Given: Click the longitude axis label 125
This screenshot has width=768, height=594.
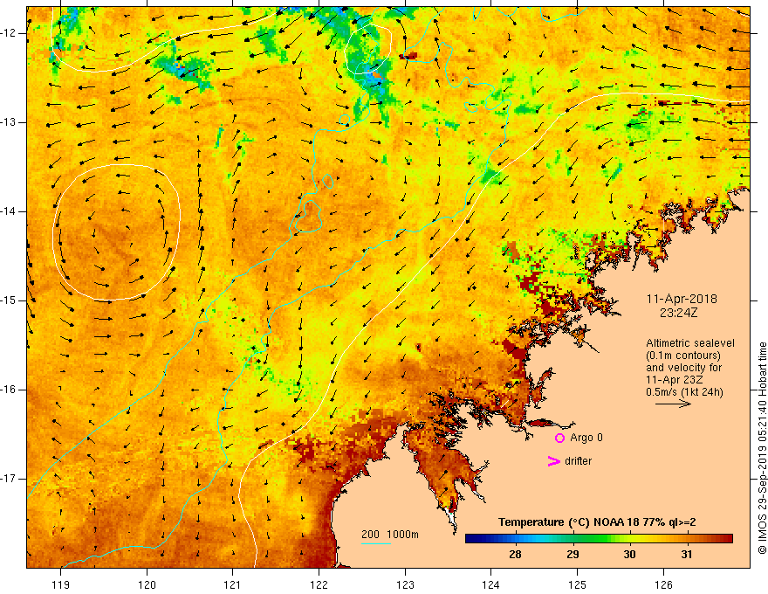Looking at the screenshot, I should 577,584.
